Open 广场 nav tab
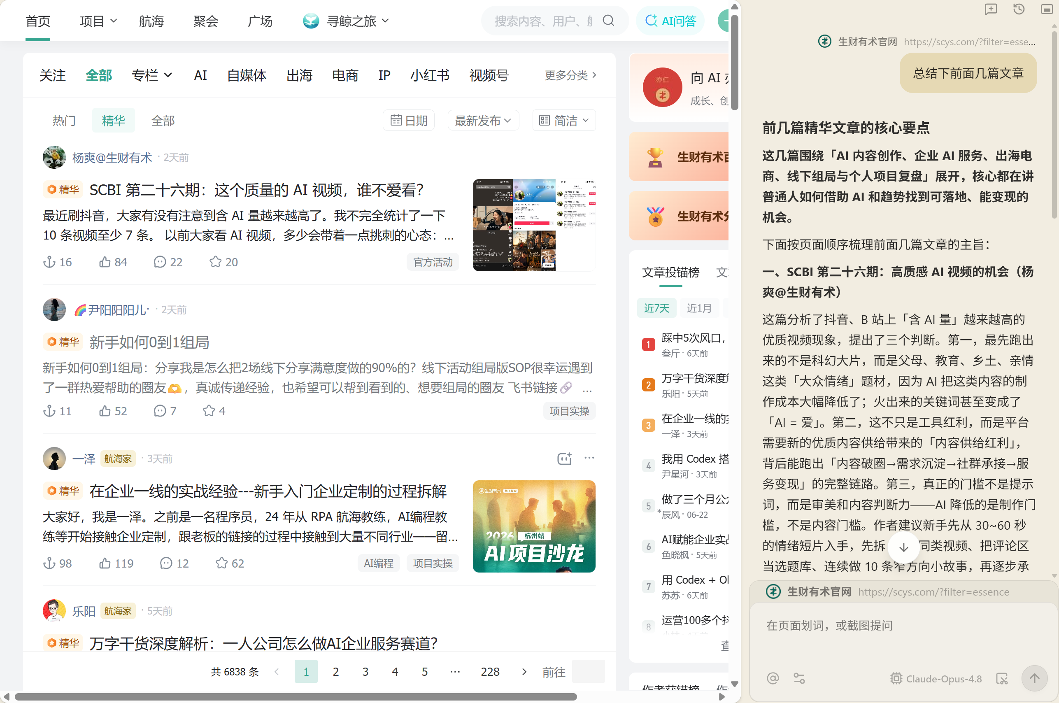The height and width of the screenshot is (703, 1059). 260,21
